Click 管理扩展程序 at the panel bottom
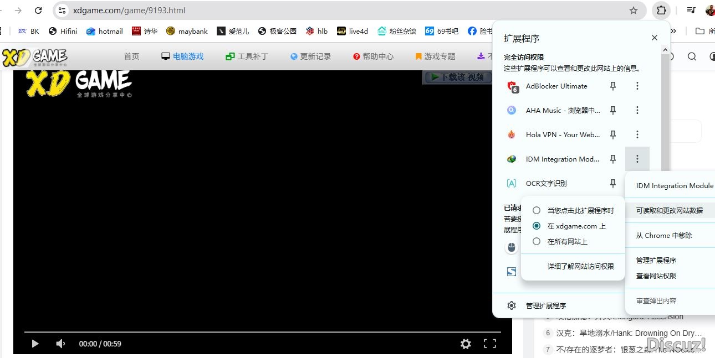The height and width of the screenshot is (358, 715). click(x=545, y=305)
